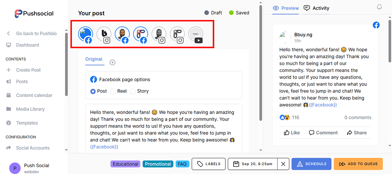The height and width of the screenshot is (174, 392).
Task: Click the Add to Queue button
Action: point(358,164)
